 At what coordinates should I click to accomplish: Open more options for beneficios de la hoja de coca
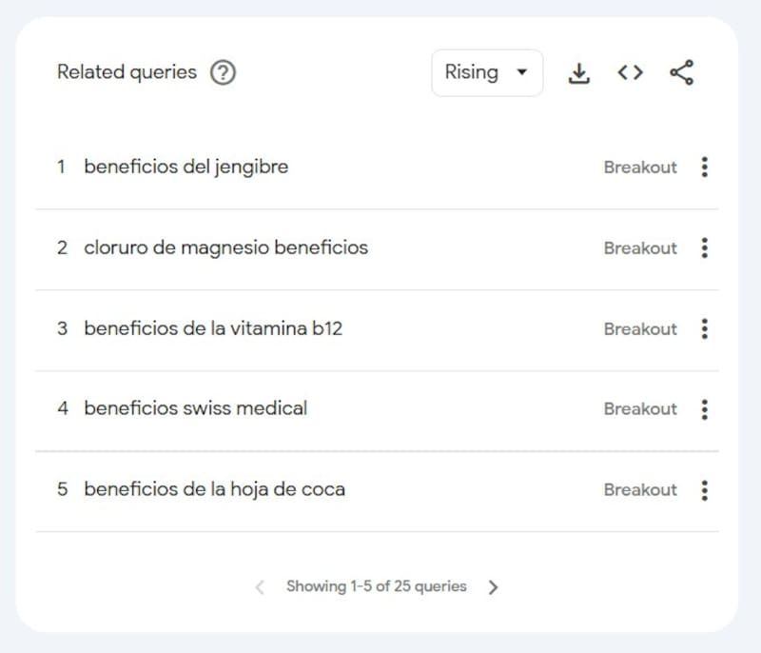pyautogui.click(x=704, y=490)
